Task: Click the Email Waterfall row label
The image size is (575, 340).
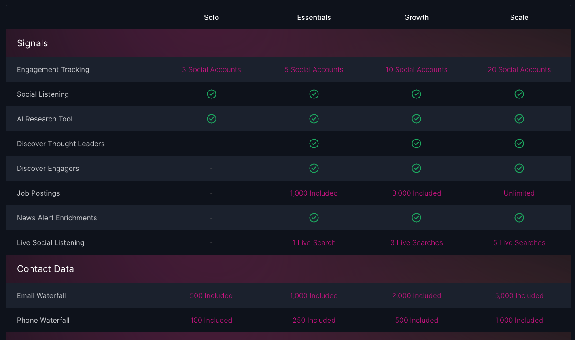Action: (x=42, y=295)
